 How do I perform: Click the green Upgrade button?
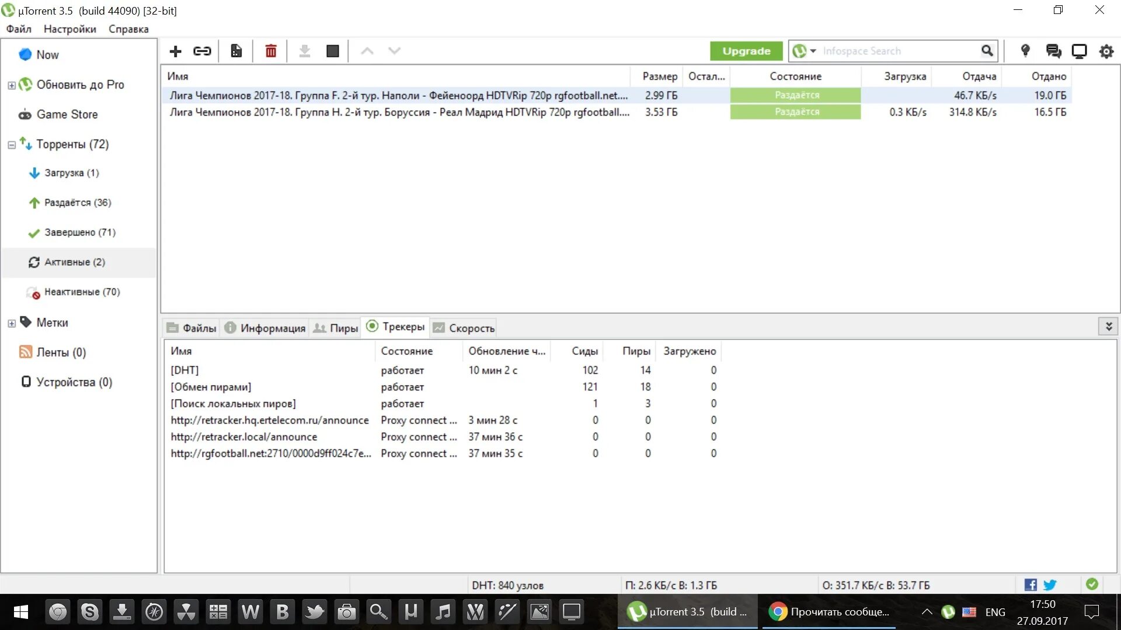click(x=746, y=51)
